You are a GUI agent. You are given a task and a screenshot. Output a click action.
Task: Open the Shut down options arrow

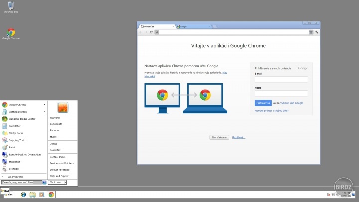tap(65, 183)
